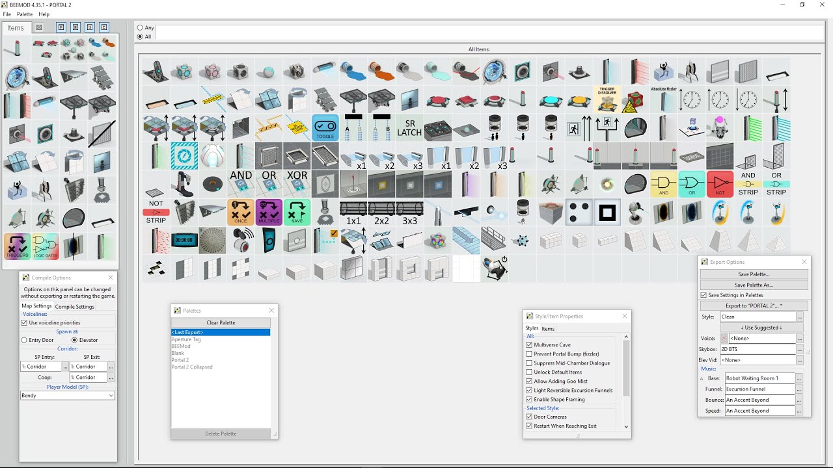This screenshot has width=833, height=468.
Task: Select the four-dots panel item
Action: click(579, 212)
